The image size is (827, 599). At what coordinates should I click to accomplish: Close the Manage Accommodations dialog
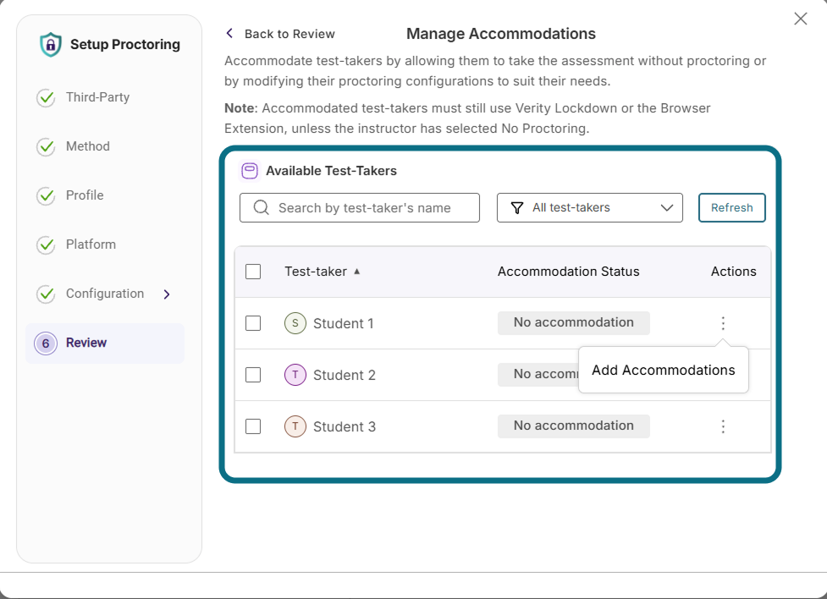(801, 19)
